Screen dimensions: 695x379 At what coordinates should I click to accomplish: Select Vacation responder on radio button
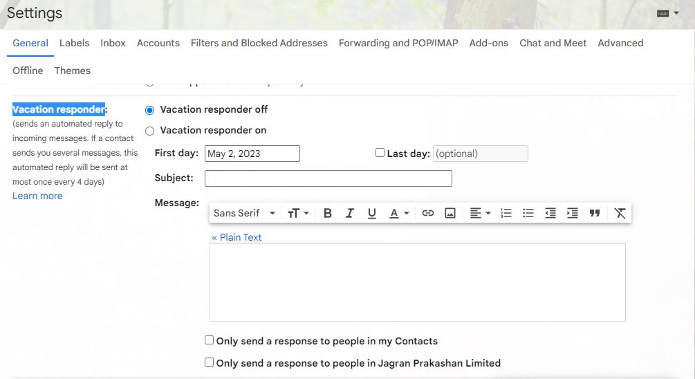150,131
